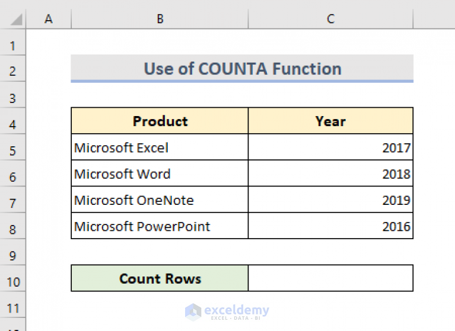Click the empty cell beside Count Rows

(330, 278)
